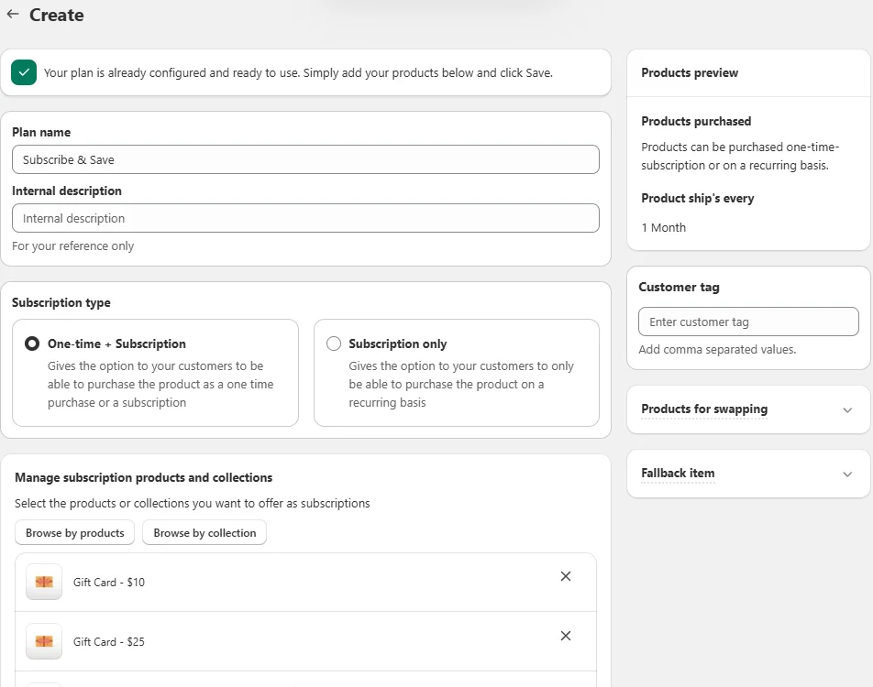This screenshot has height=687, width=873.
Task: Remove Gift Card - $25 from list
Action: tap(566, 636)
